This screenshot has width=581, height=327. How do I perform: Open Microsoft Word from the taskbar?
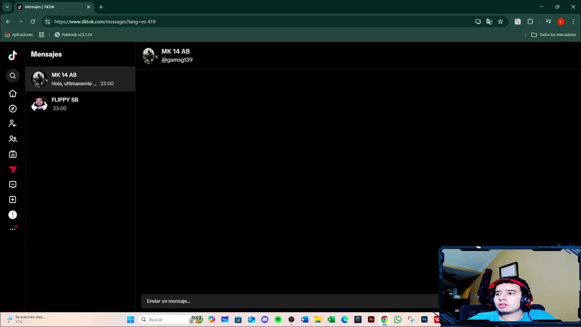305,320
